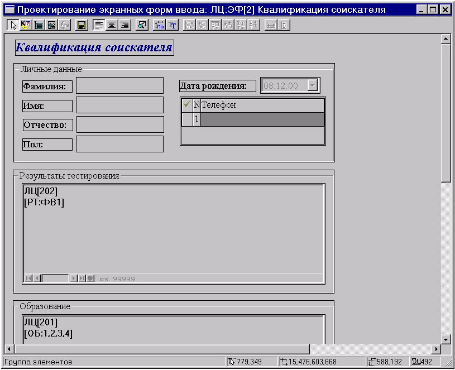Click the application icon in title bar
This screenshot has width=455, height=370.
coord(10,9)
